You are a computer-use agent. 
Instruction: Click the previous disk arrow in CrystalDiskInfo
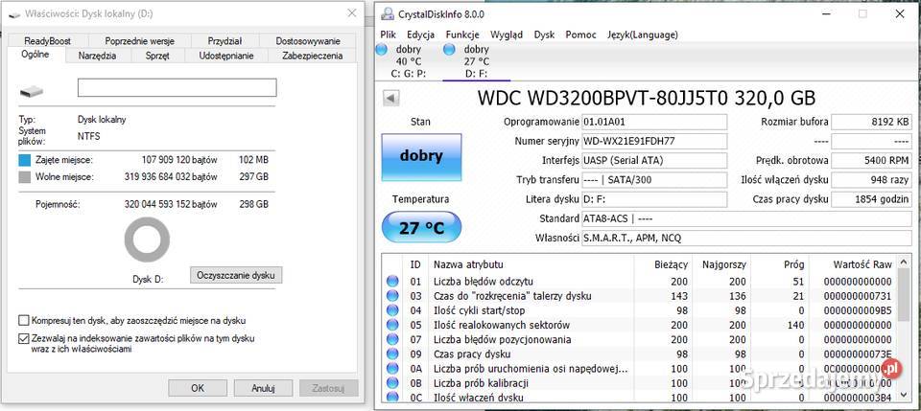click(x=391, y=98)
